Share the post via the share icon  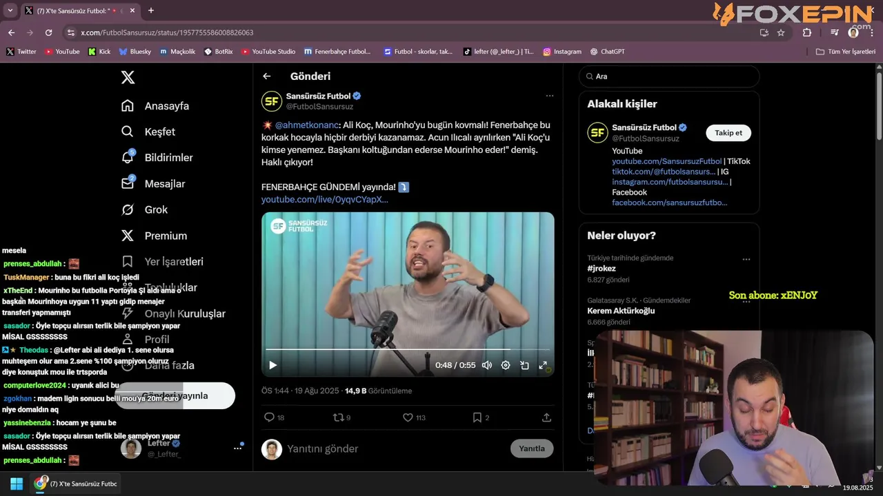[x=546, y=417]
